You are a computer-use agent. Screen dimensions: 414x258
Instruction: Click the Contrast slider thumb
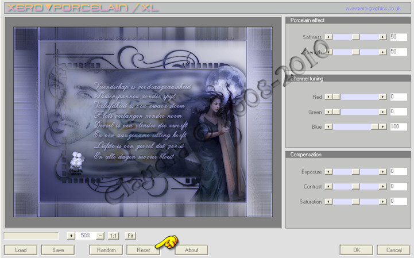click(x=355, y=187)
